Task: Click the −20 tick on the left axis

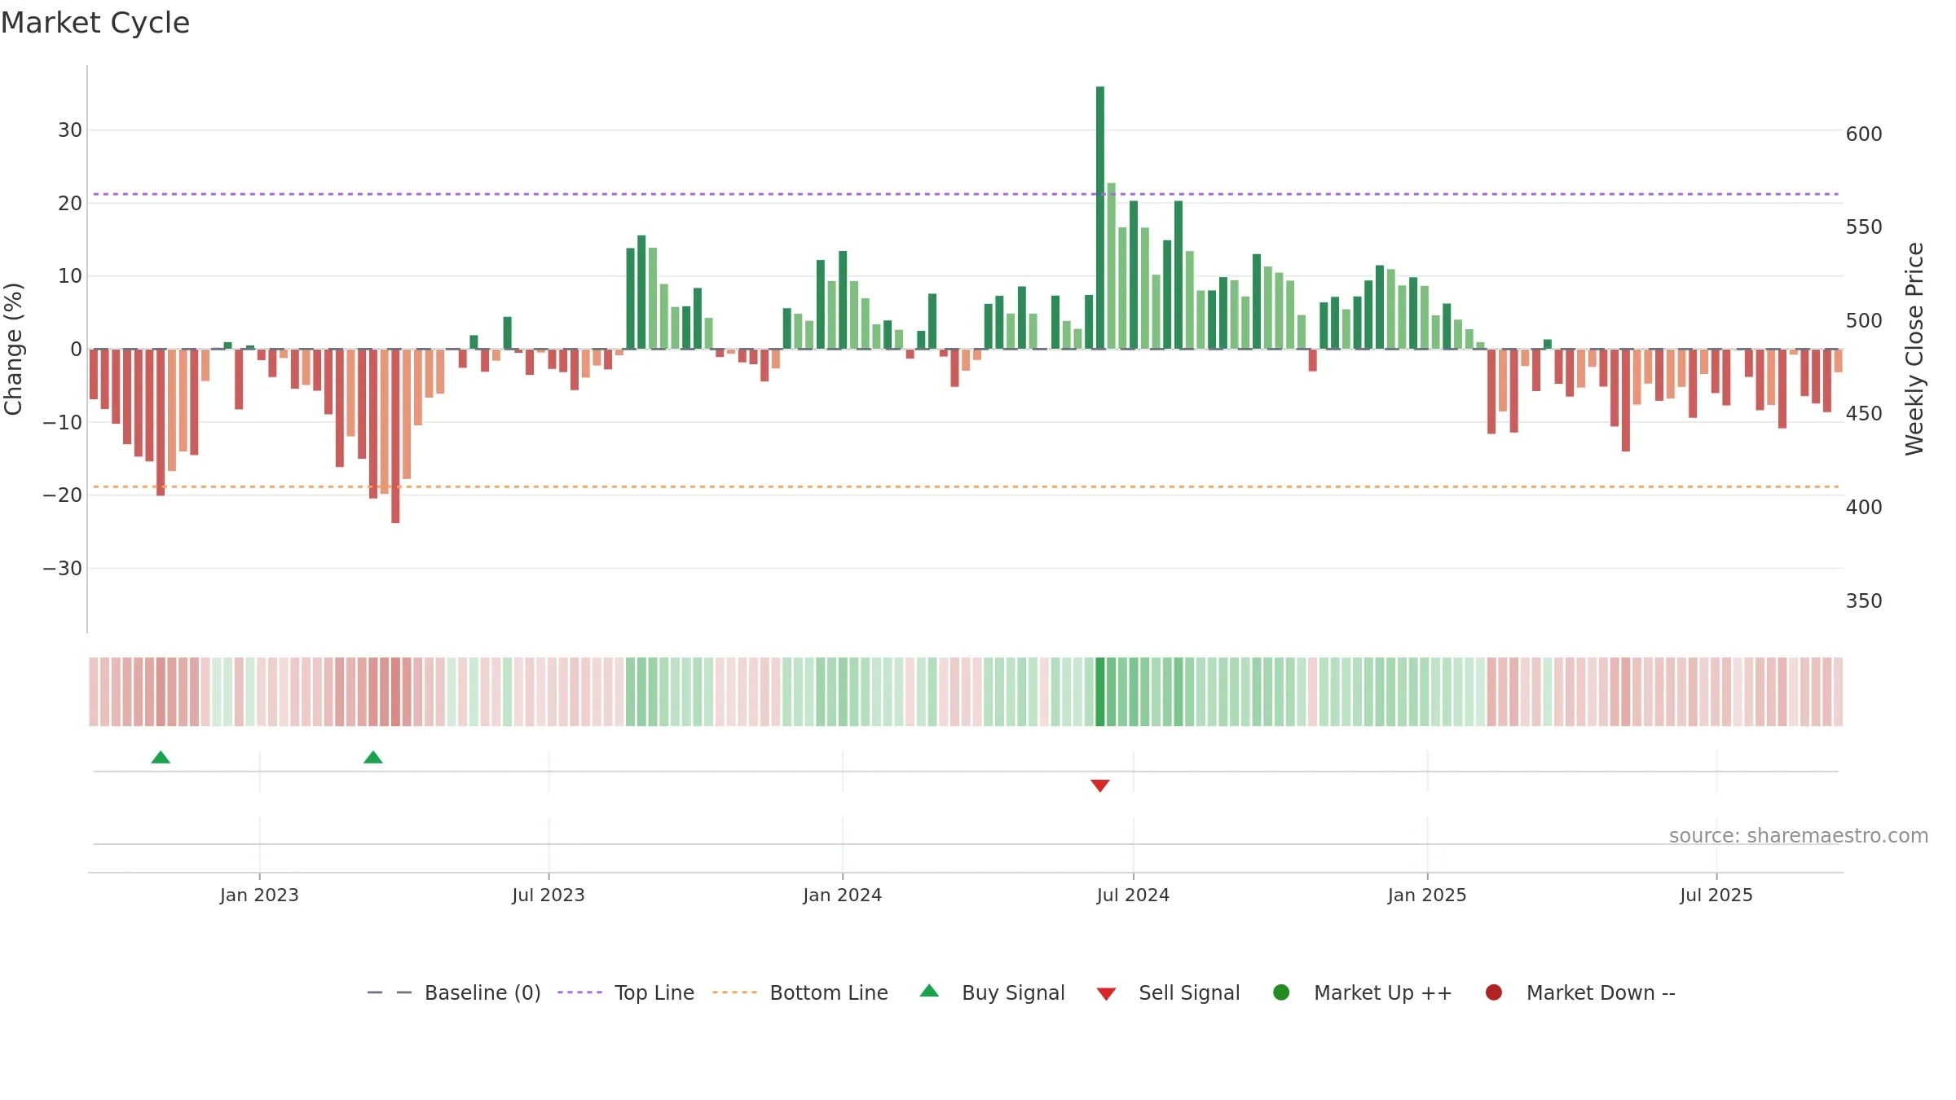Action: click(63, 495)
